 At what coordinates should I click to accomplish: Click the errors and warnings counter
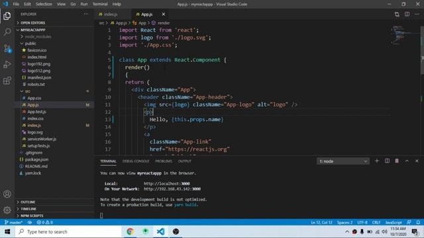click(x=45, y=222)
